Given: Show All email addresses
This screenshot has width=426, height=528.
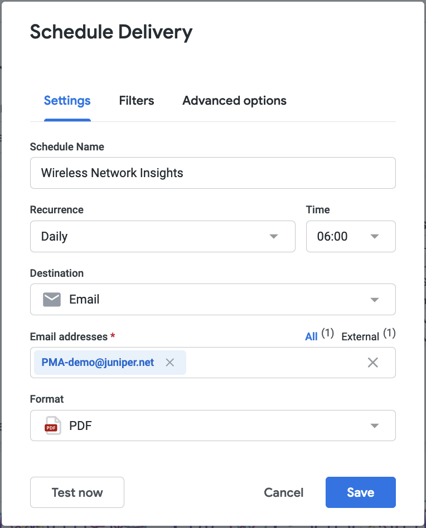Looking at the screenshot, I should (311, 336).
